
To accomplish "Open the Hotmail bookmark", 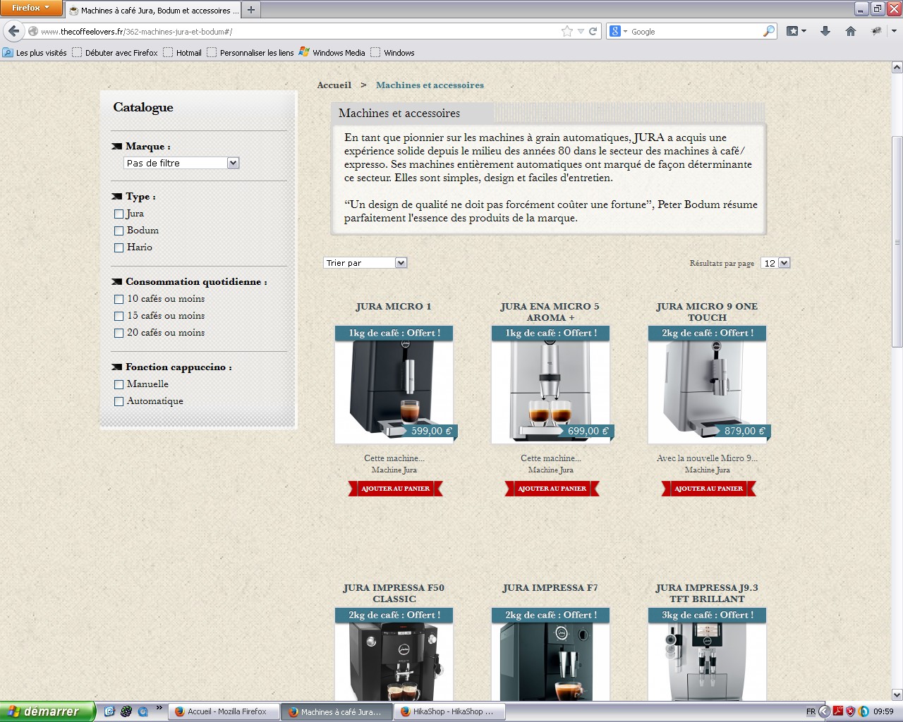I will tap(182, 52).
